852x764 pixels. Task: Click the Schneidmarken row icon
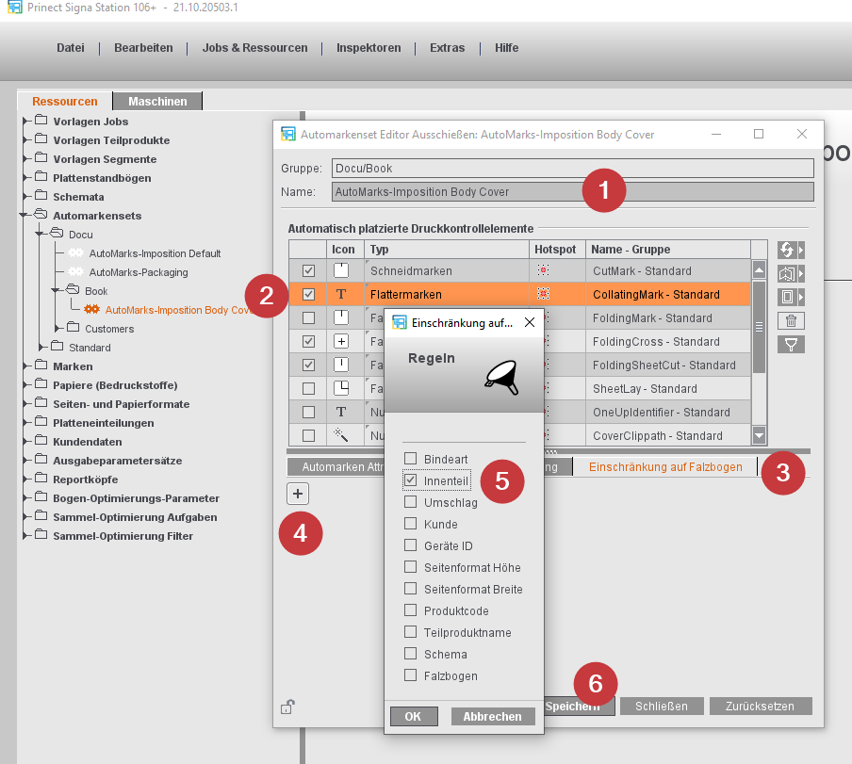pos(340,270)
